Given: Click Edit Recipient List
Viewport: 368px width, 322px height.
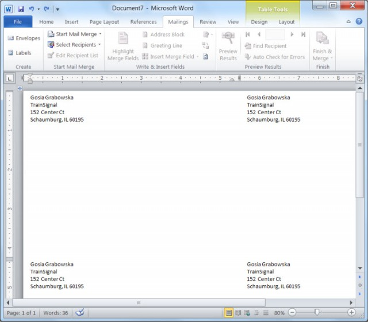Looking at the screenshot, I should click(x=73, y=55).
